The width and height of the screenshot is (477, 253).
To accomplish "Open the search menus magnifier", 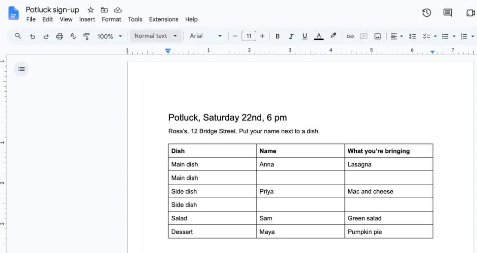I will [18, 36].
